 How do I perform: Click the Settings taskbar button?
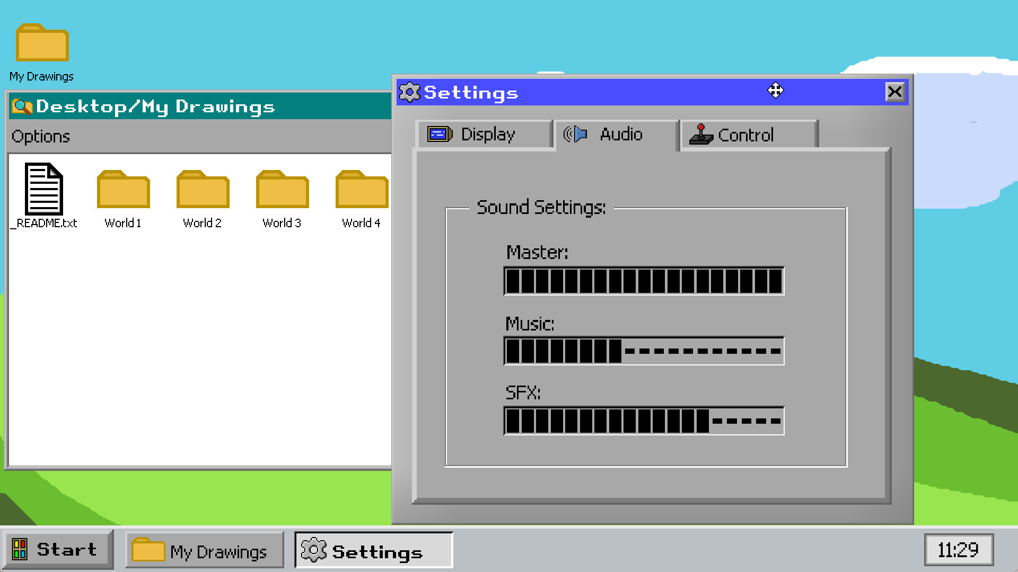pyautogui.click(x=373, y=551)
